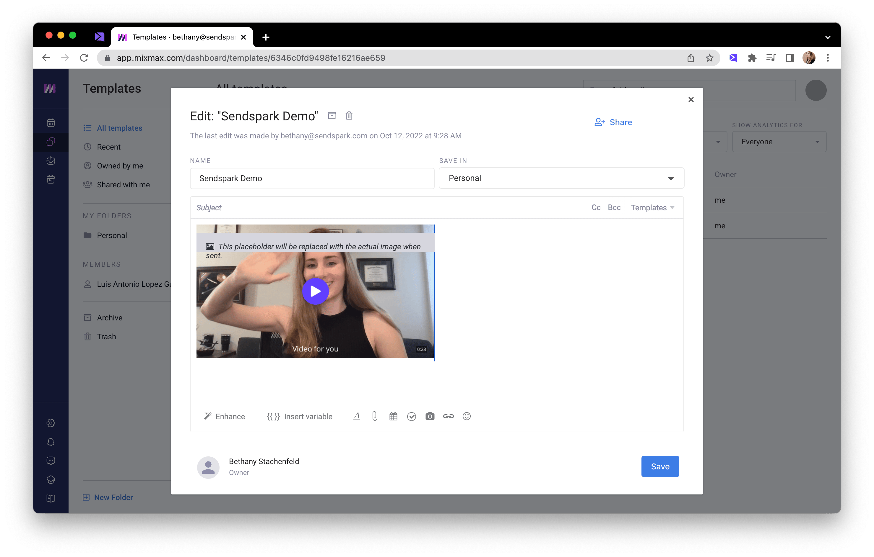This screenshot has height=557, width=874.
Task: Open the media control (music note) icon
Action: [771, 58]
